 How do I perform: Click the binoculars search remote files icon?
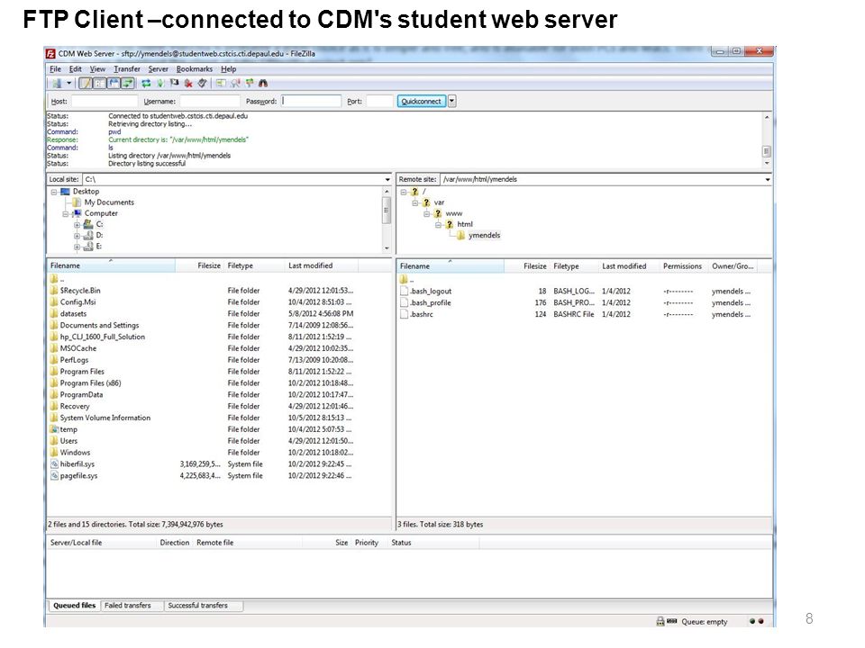click(x=263, y=83)
